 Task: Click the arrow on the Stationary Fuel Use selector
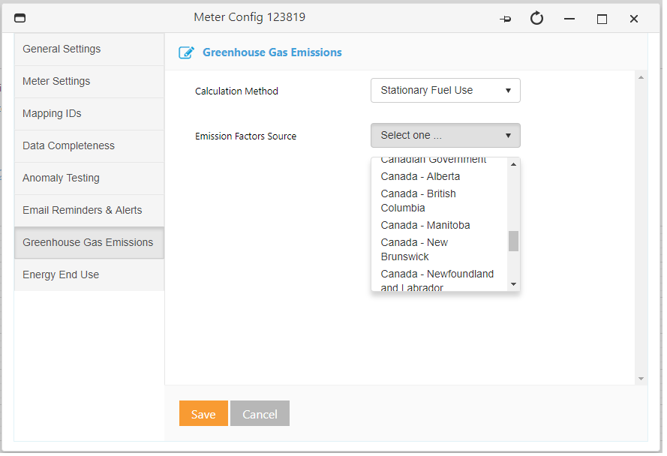pyautogui.click(x=508, y=90)
